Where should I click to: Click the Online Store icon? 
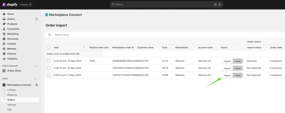[4, 71]
